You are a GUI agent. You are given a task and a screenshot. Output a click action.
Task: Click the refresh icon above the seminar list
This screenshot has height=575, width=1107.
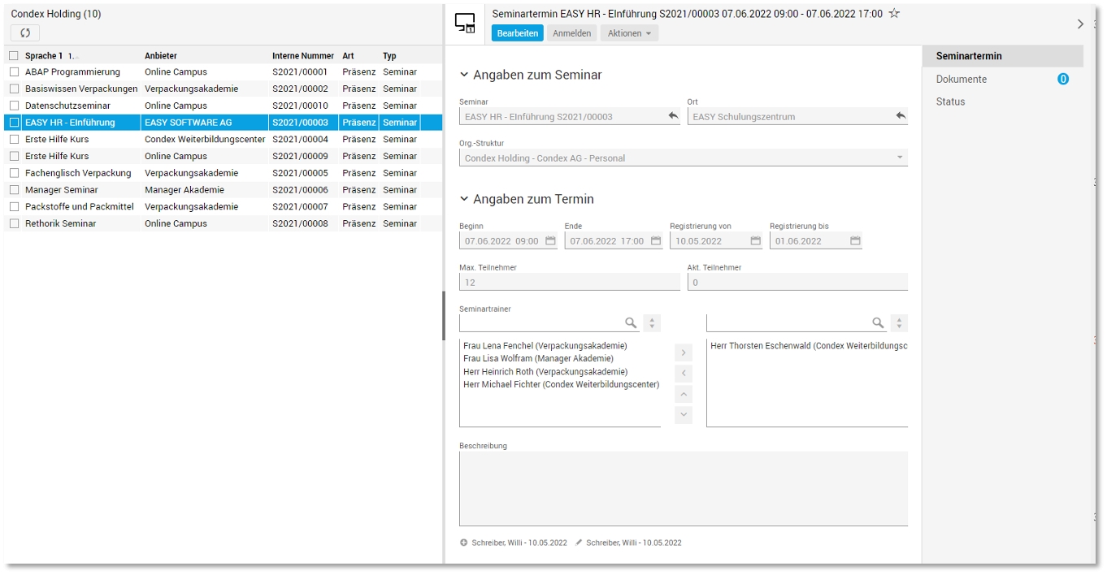point(25,33)
